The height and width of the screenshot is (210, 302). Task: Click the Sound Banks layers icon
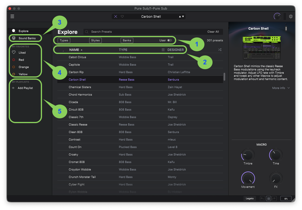[x=14, y=38]
